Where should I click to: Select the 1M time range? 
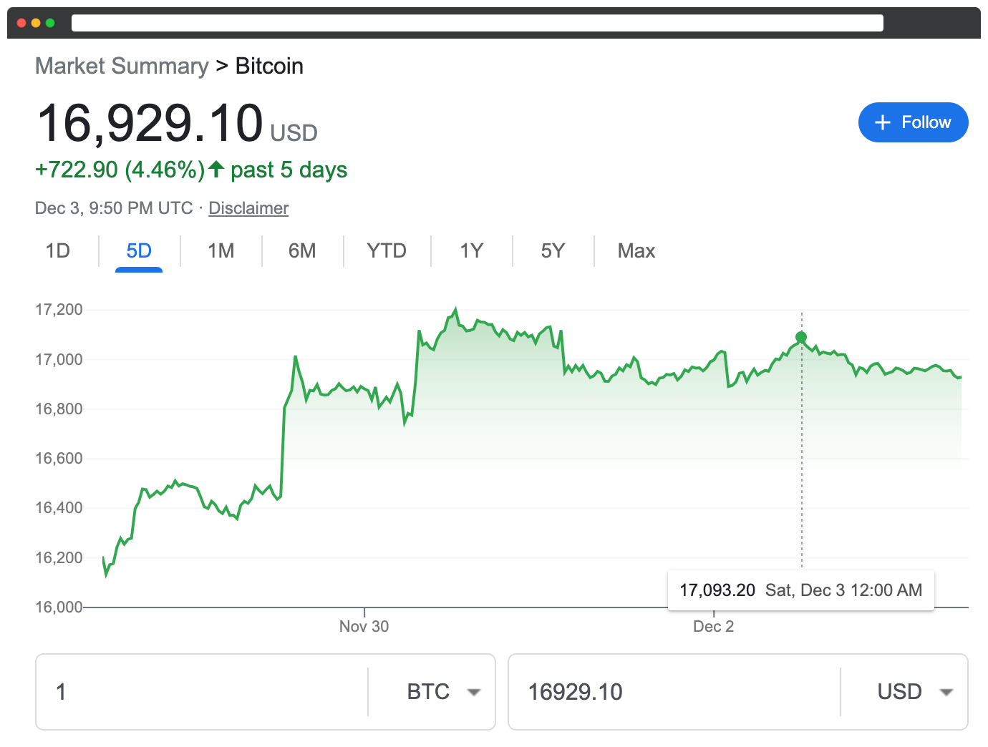pyautogui.click(x=221, y=251)
